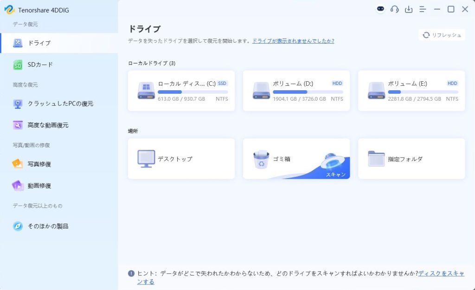Open the 指定フォルダ folder location

coord(411,159)
